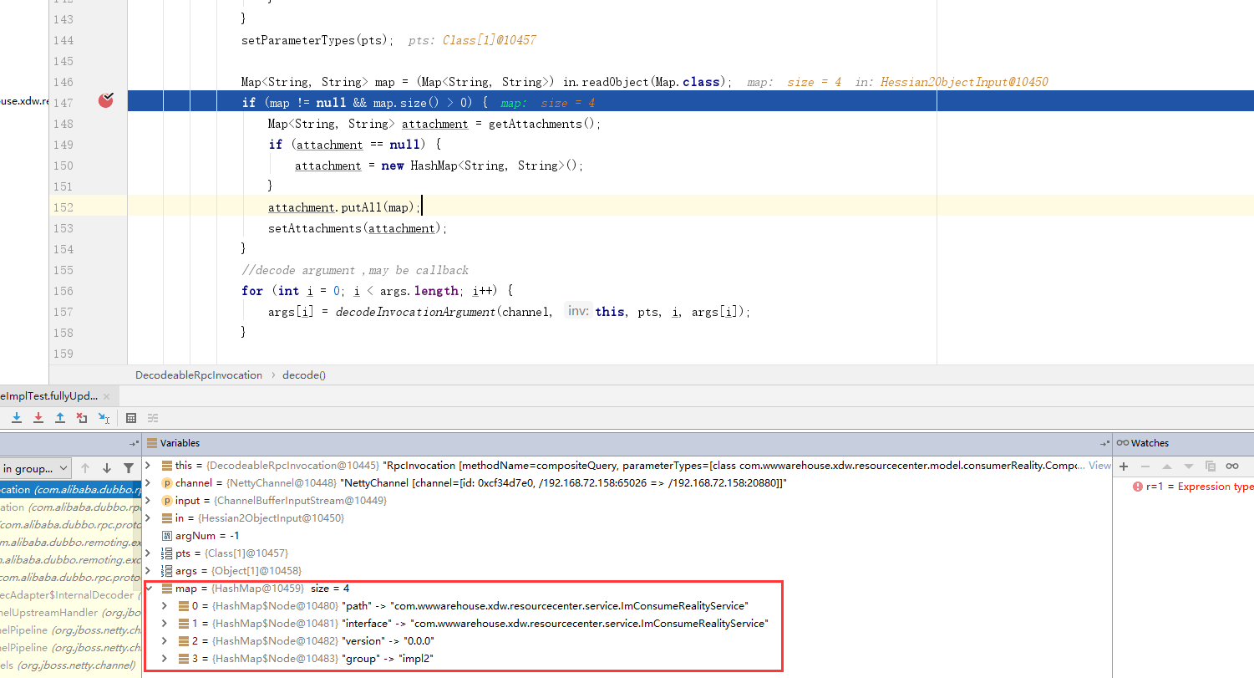
Task: Click the Evaluate Expression calculator icon
Action: (131, 418)
